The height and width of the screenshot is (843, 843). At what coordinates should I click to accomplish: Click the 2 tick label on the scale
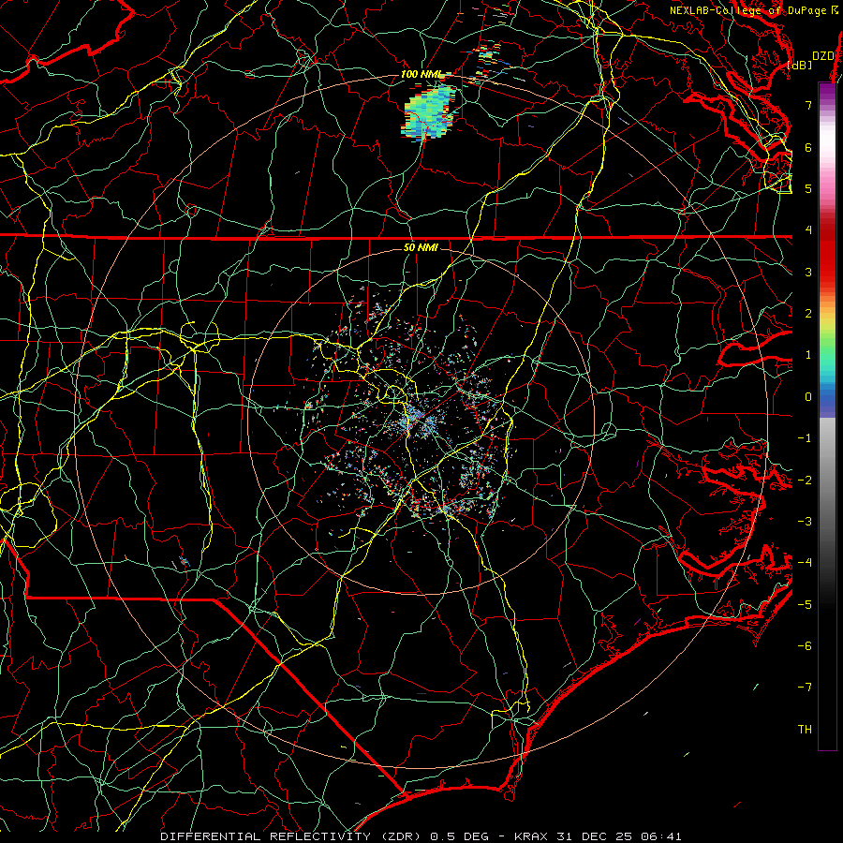(x=808, y=314)
